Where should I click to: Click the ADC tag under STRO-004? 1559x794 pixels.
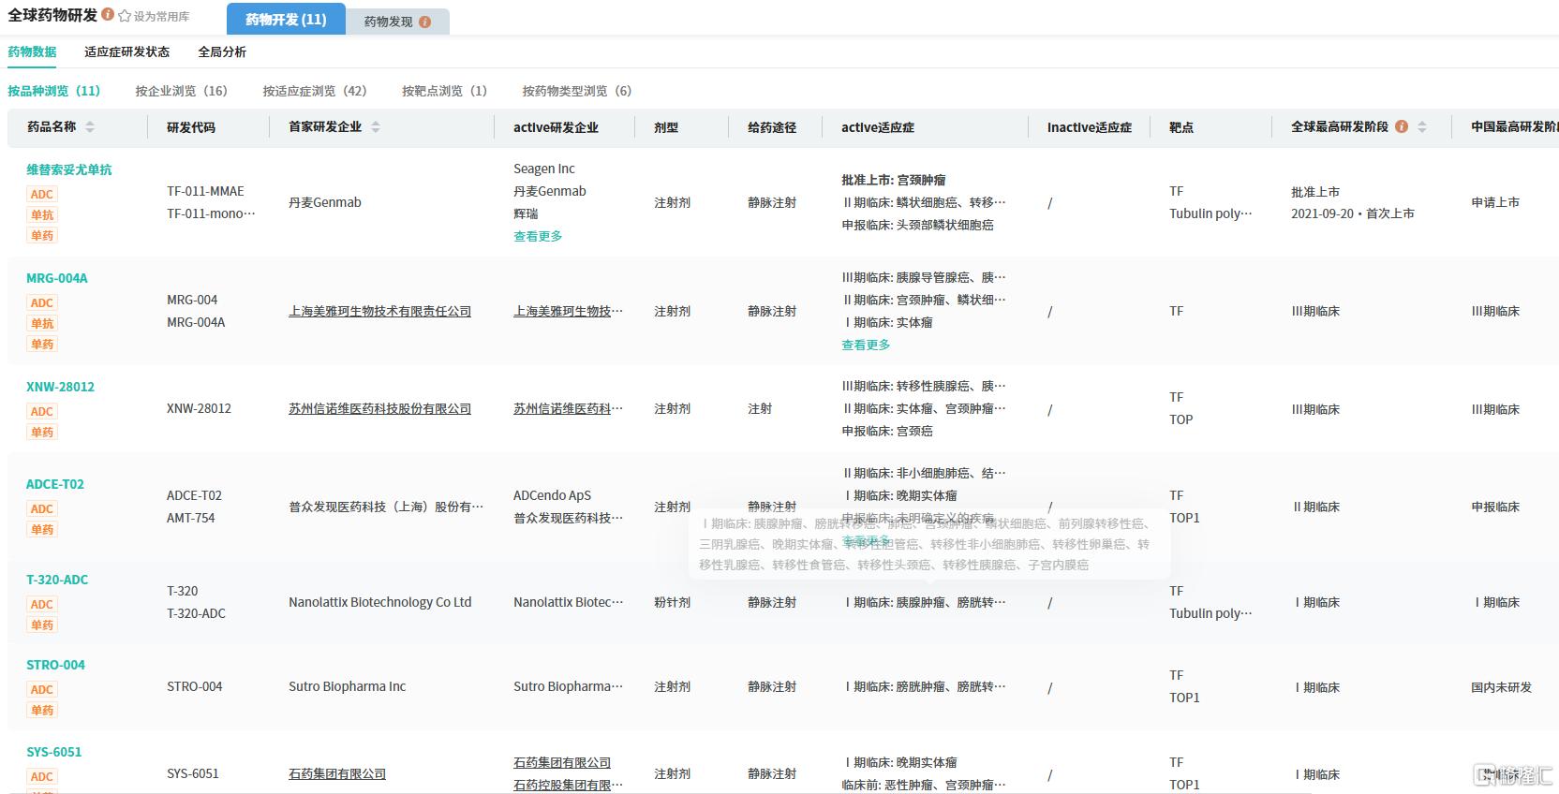[42, 689]
